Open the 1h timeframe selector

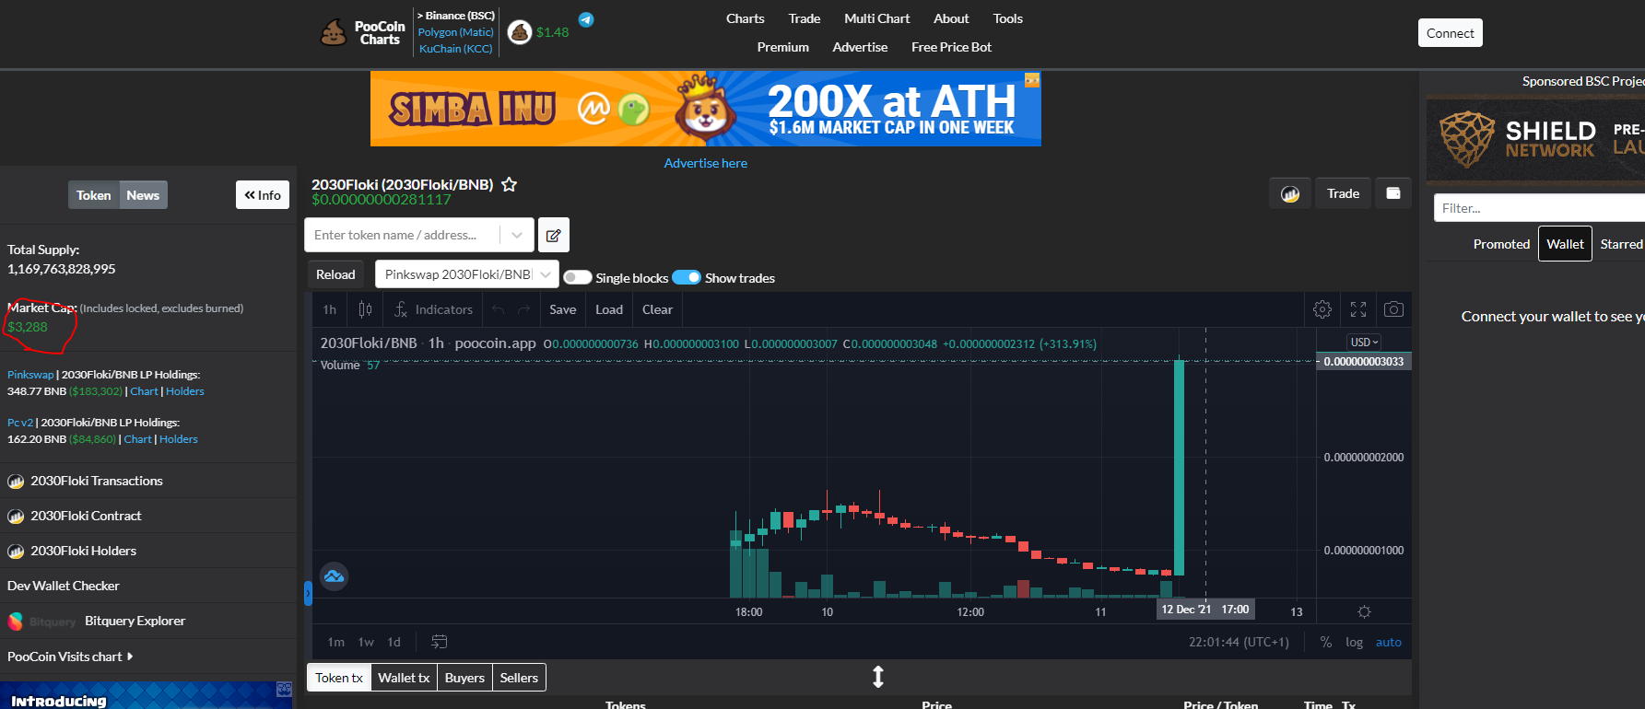click(329, 309)
